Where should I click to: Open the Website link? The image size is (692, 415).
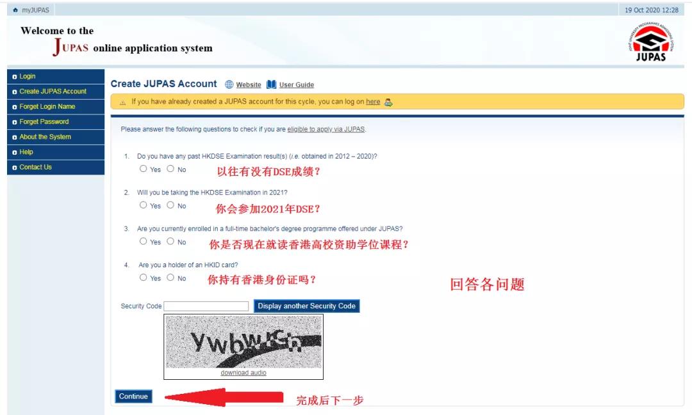[x=249, y=84]
